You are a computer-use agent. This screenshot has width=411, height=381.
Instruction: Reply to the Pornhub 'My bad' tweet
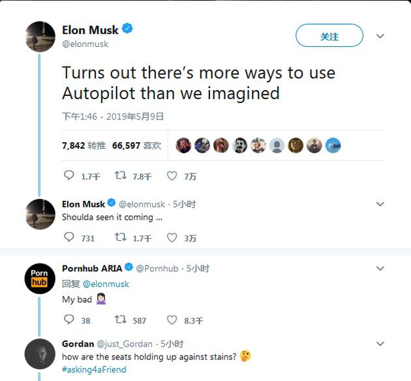(x=69, y=320)
